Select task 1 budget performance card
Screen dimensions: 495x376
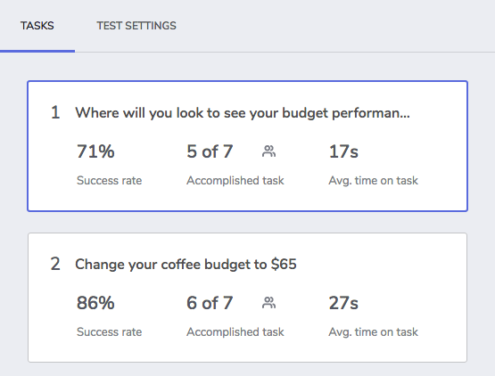(248, 146)
